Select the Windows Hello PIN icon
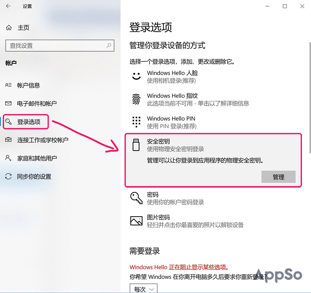The width and height of the screenshot is (311, 293). [136, 122]
